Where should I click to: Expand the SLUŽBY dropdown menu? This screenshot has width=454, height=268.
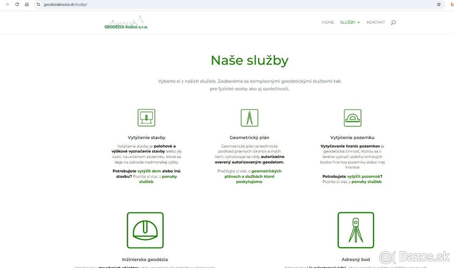click(350, 22)
